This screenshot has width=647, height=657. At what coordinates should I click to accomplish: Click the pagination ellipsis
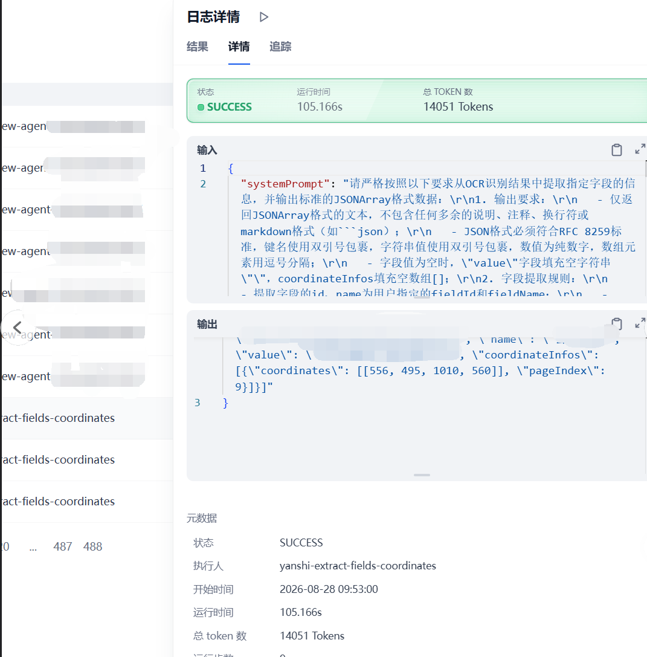point(33,547)
